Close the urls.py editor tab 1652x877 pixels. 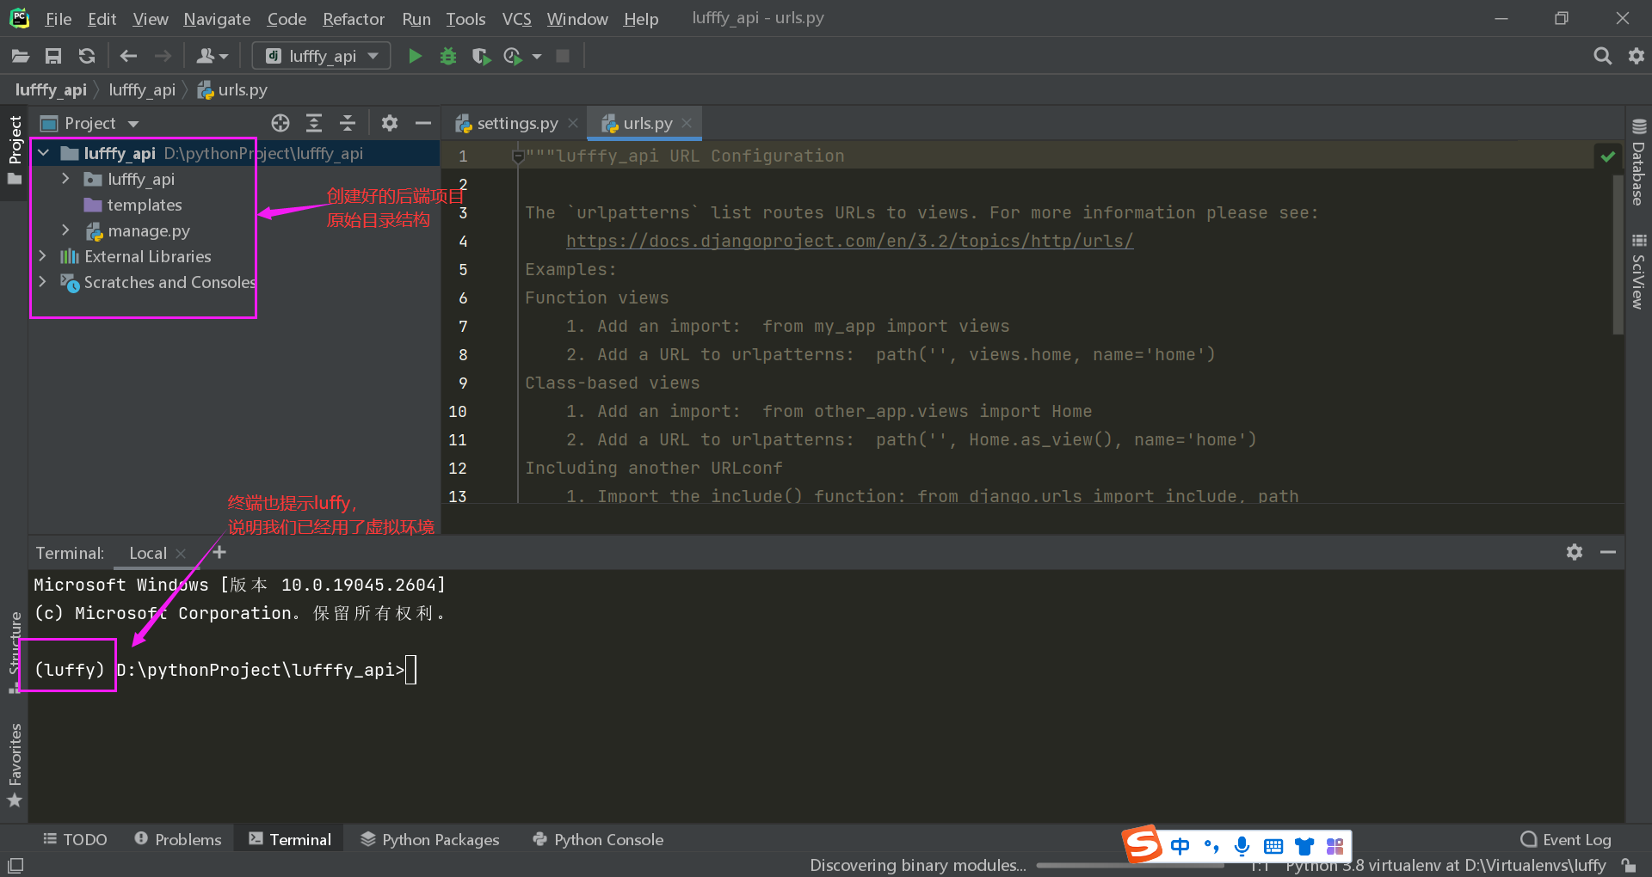point(687,123)
